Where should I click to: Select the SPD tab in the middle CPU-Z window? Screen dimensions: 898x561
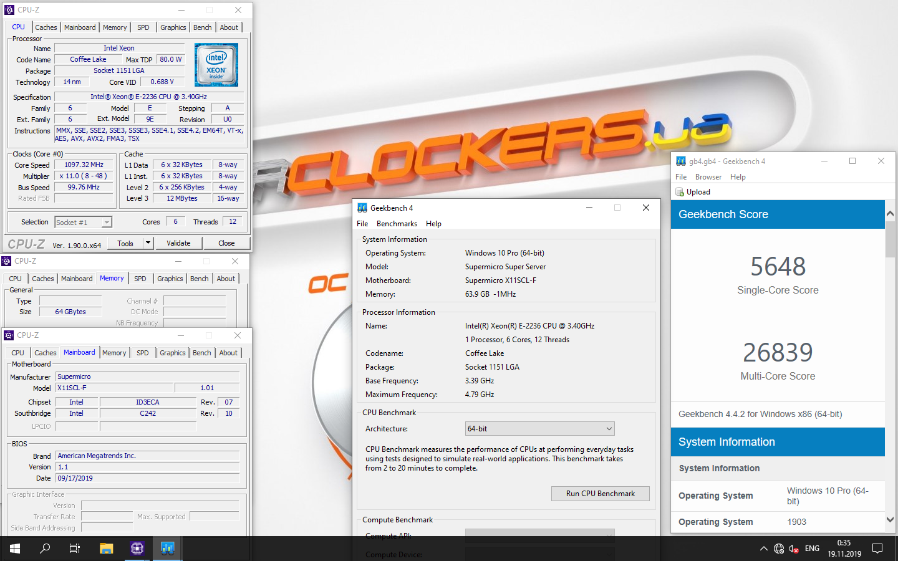(140, 279)
